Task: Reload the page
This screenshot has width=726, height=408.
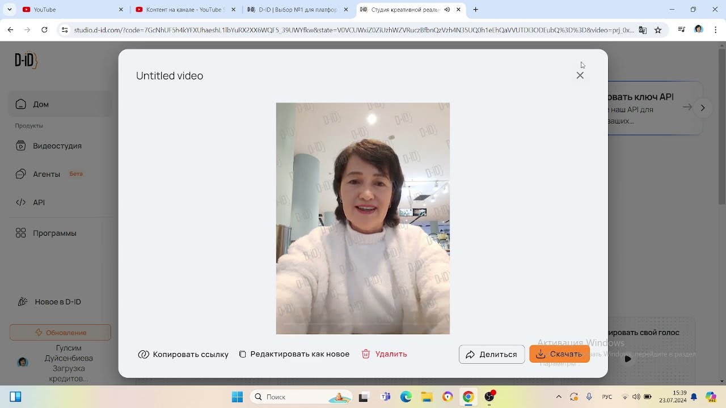Action: [x=44, y=30]
